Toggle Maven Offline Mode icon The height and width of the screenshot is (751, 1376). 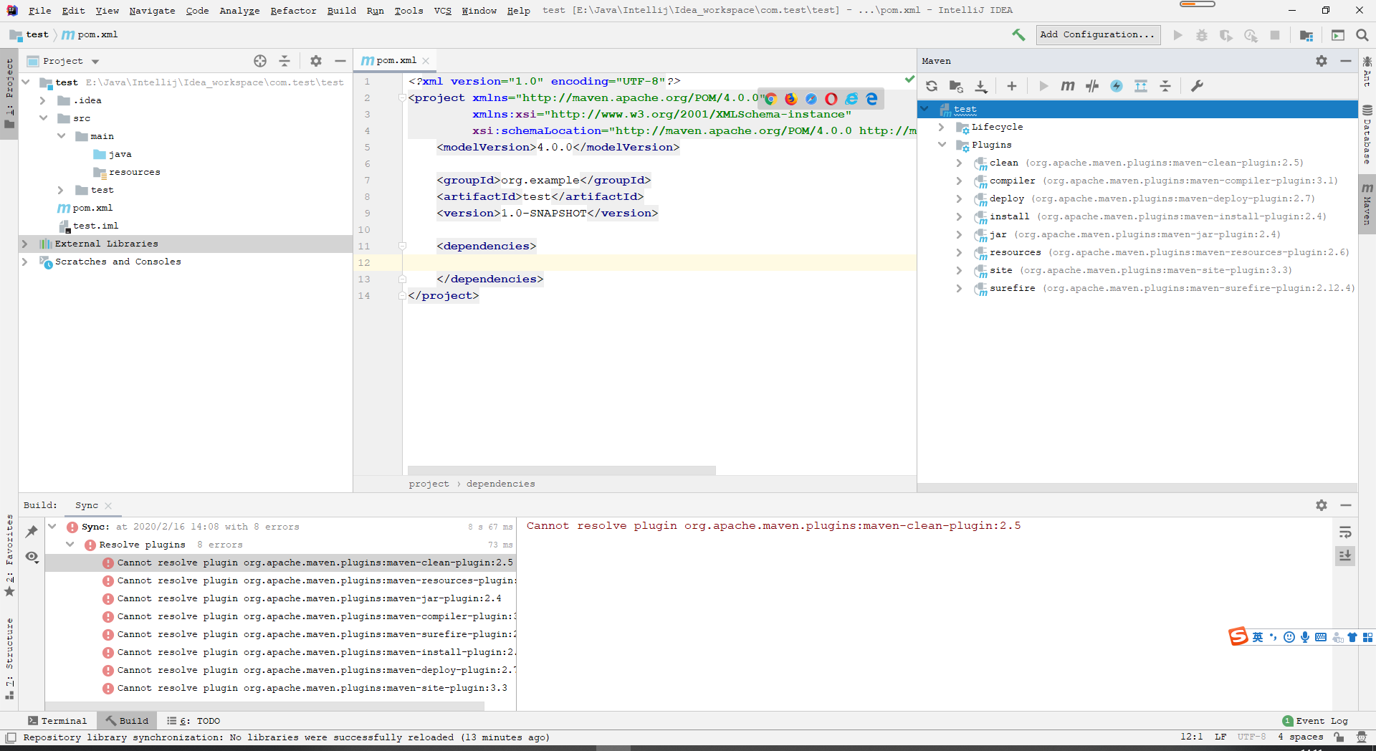point(1117,86)
